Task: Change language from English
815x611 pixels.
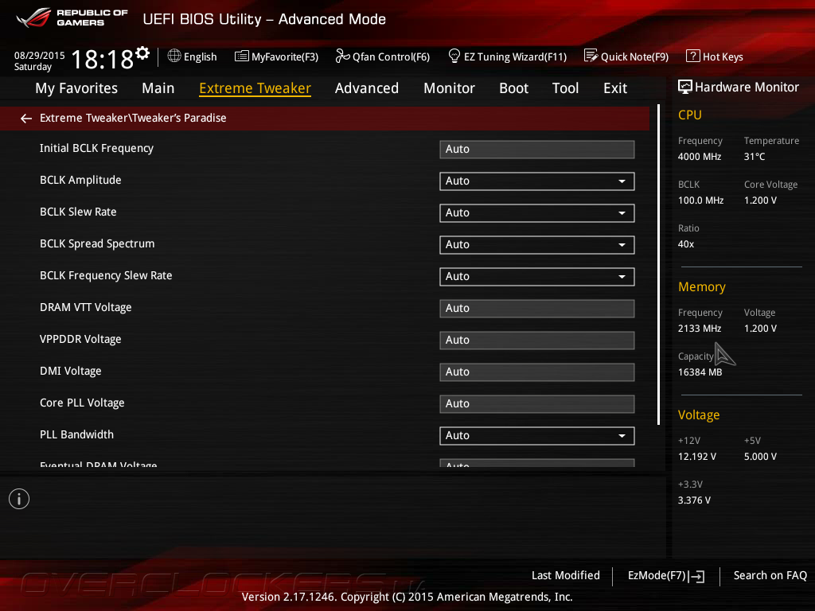Action: 193,56
